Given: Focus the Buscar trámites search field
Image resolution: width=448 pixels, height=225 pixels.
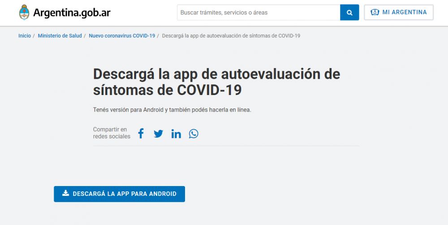Looking at the screenshot, I should [x=258, y=13].
